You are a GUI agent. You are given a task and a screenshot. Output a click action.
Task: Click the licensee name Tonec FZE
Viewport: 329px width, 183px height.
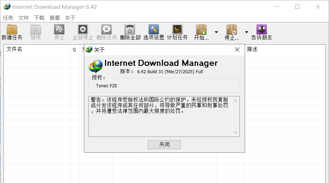[106, 86]
